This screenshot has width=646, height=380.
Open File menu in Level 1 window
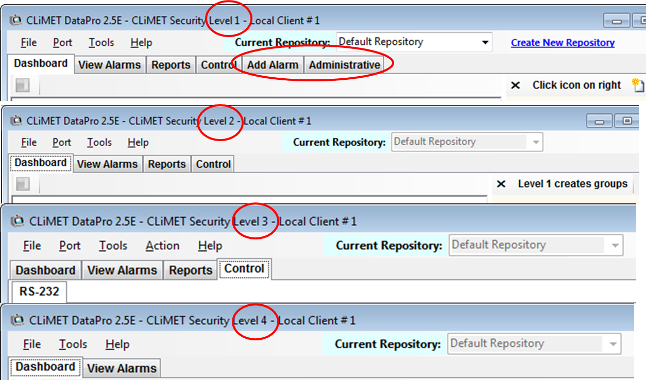pyautogui.click(x=29, y=43)
